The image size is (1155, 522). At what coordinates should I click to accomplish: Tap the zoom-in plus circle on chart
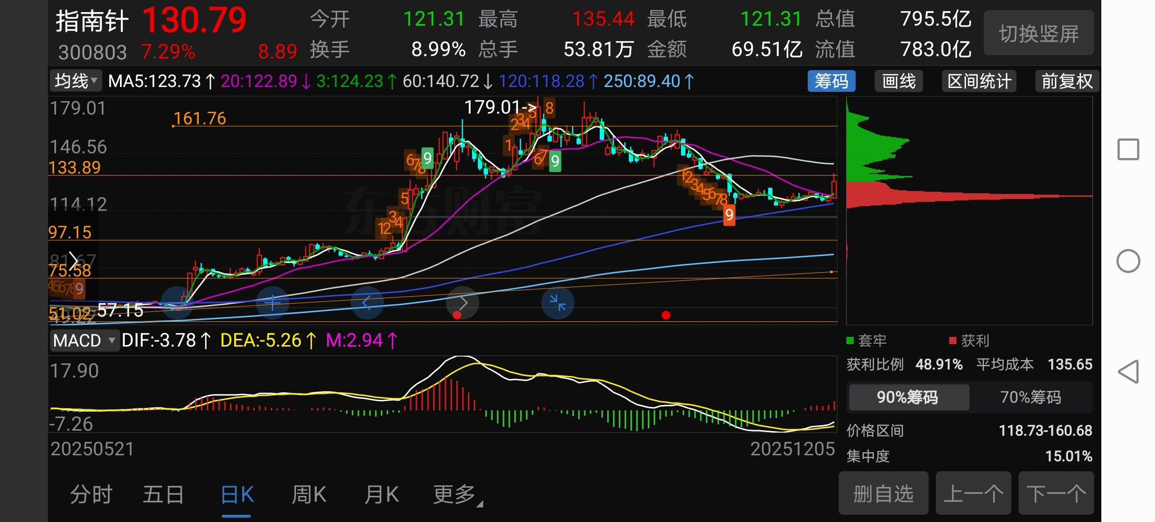[x=272, y=303]
